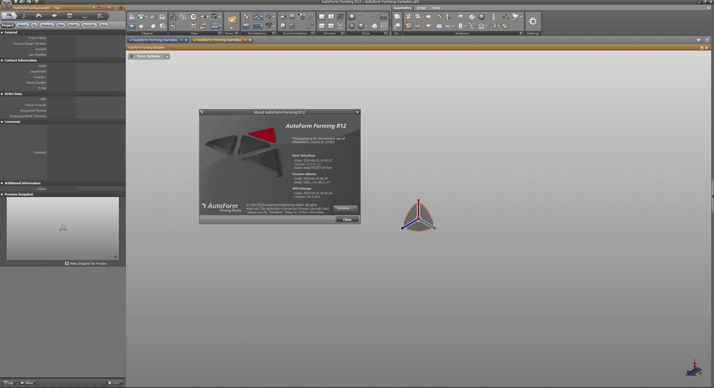Viewport: 714px width, 388px height.
Task: Collapse the Contact Information section
Action: pos(2,60)
